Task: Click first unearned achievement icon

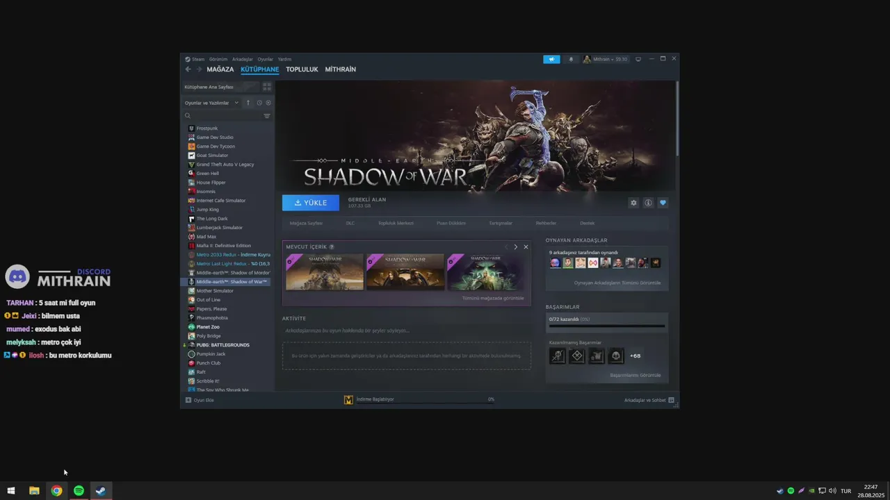Action: [x=557, y=356]
